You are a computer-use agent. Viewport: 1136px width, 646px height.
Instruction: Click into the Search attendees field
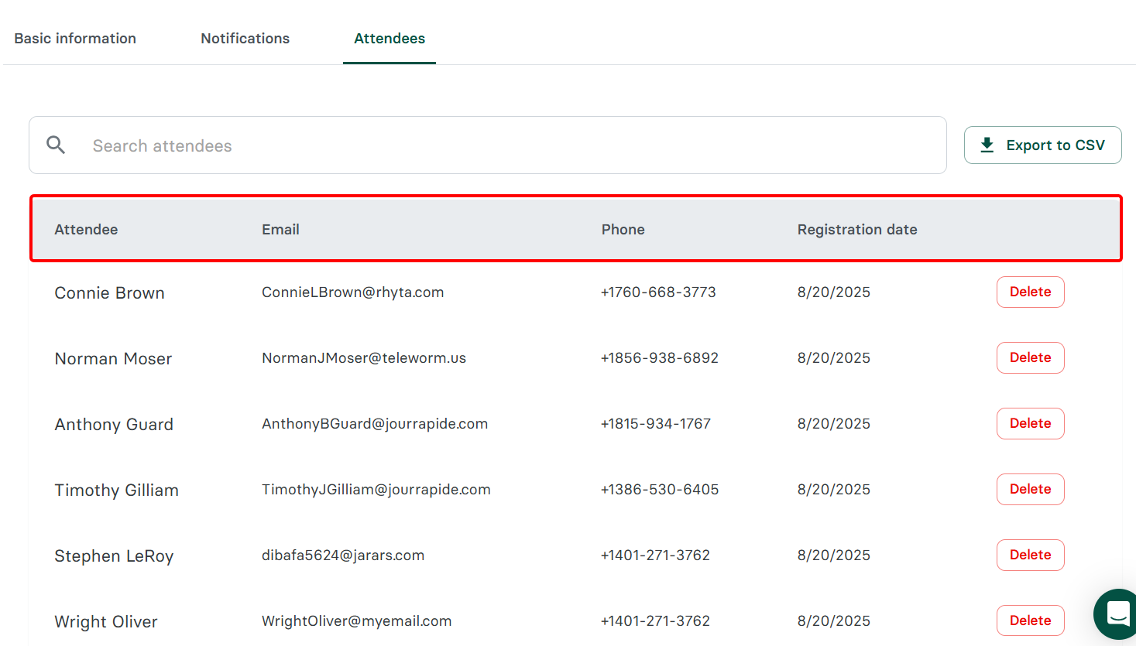click(x=310, y=145)
